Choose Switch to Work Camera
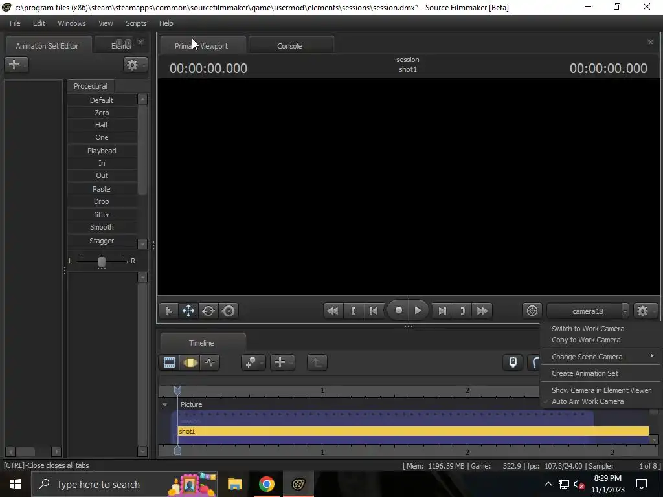 click(588, 329)
